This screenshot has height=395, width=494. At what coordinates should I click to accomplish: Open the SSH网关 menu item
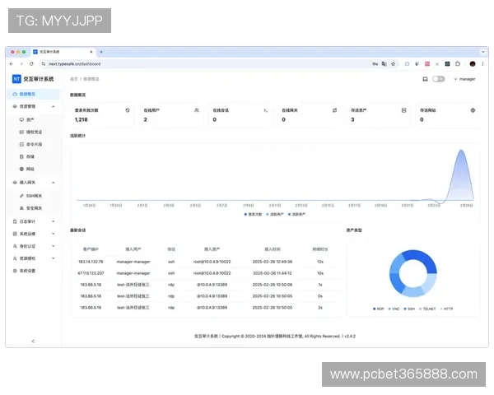coord(34,196)
